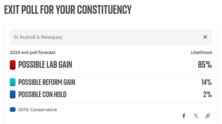Select the Possible Lab Gain result

(x=45, y=65)
